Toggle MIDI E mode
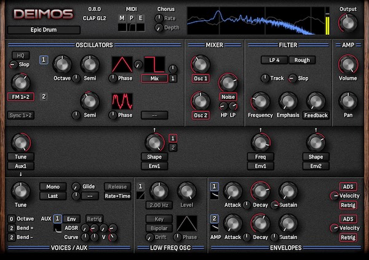This screenshot has height=260, width=369. tap(140, 18)
